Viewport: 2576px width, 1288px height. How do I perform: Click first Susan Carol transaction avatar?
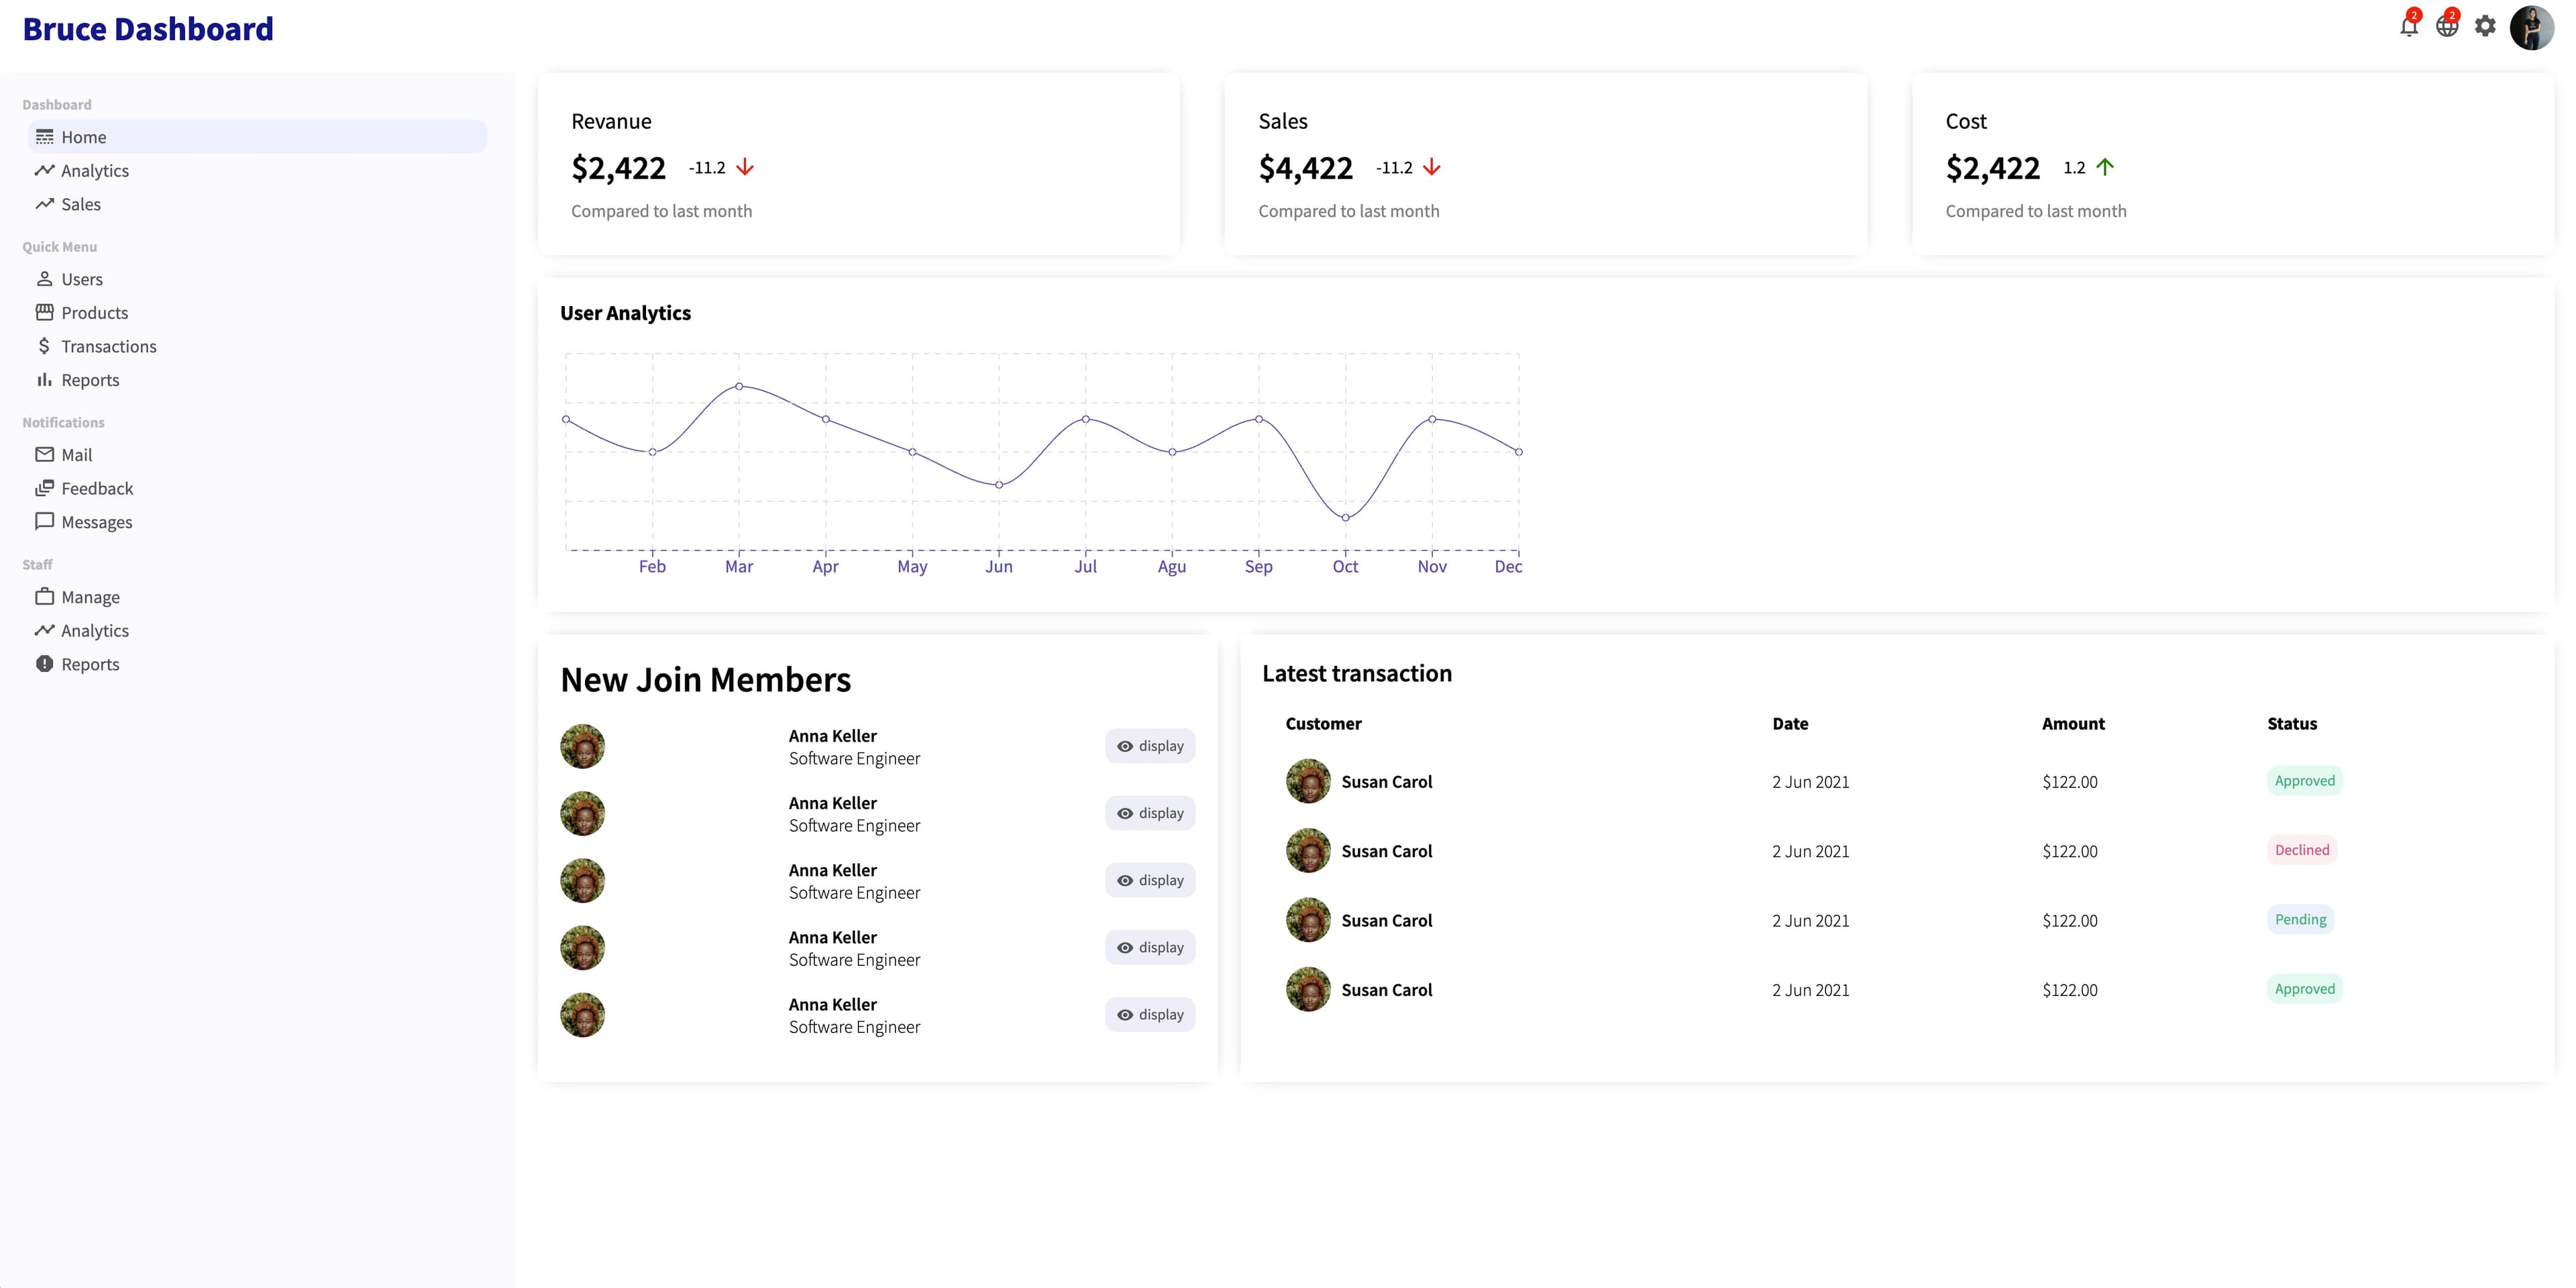[1308, 781]
